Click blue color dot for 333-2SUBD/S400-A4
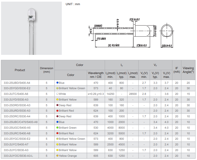Viewport: 197px width, 160px height. [x=57, y=83]
